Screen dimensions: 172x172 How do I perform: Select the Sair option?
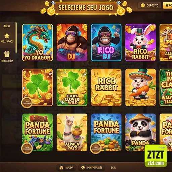[x=113, y=168]
